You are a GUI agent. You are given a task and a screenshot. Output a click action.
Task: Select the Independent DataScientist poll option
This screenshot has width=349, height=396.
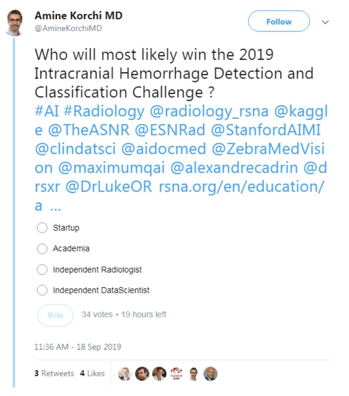tap(42, 291)
